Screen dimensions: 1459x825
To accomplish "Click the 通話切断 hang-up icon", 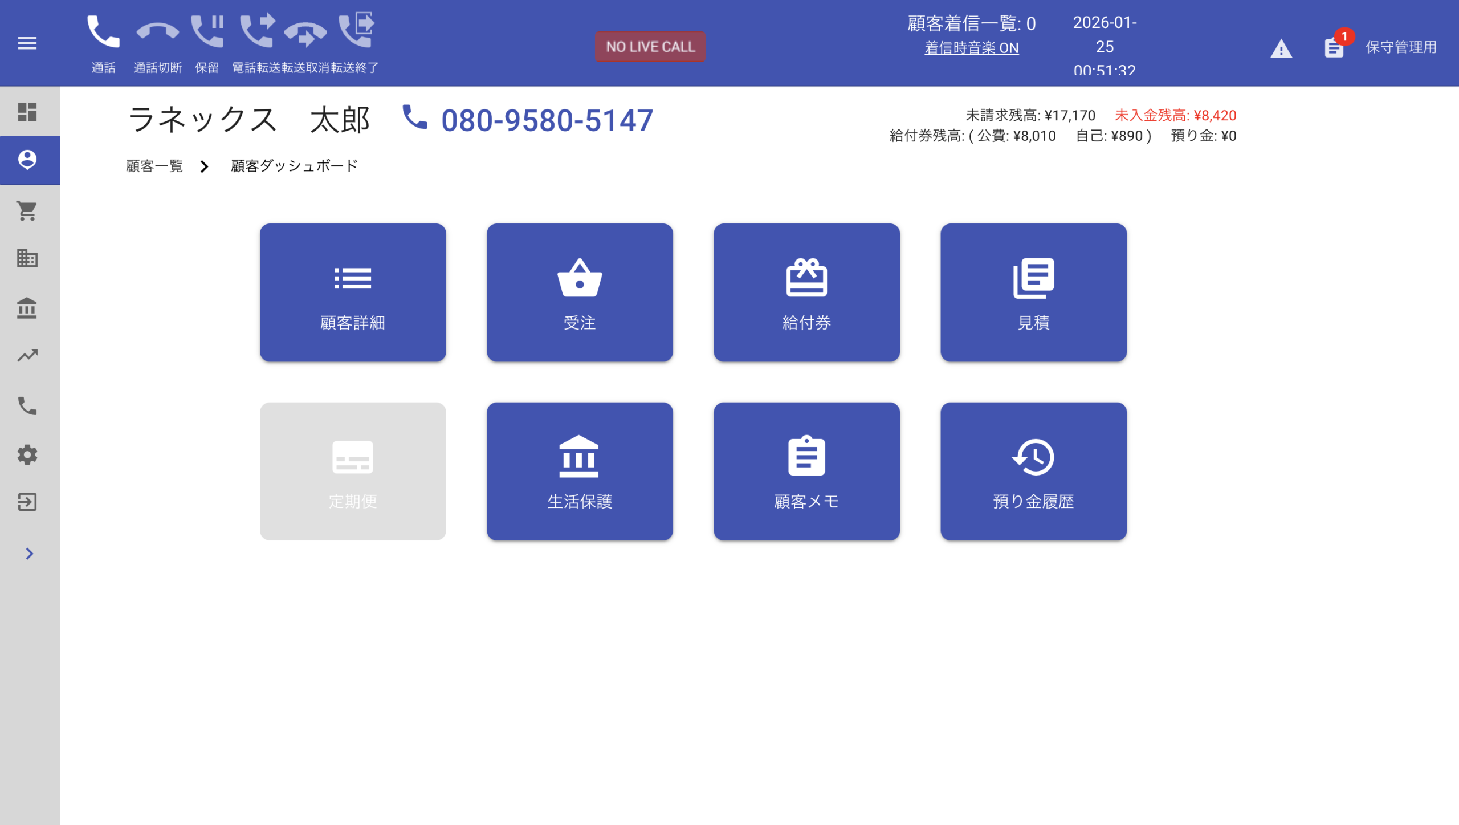I will tap(158, 32).
